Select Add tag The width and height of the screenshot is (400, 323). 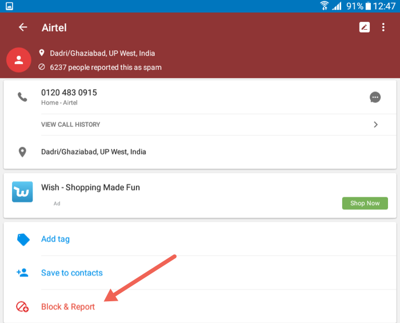point(55,239)
